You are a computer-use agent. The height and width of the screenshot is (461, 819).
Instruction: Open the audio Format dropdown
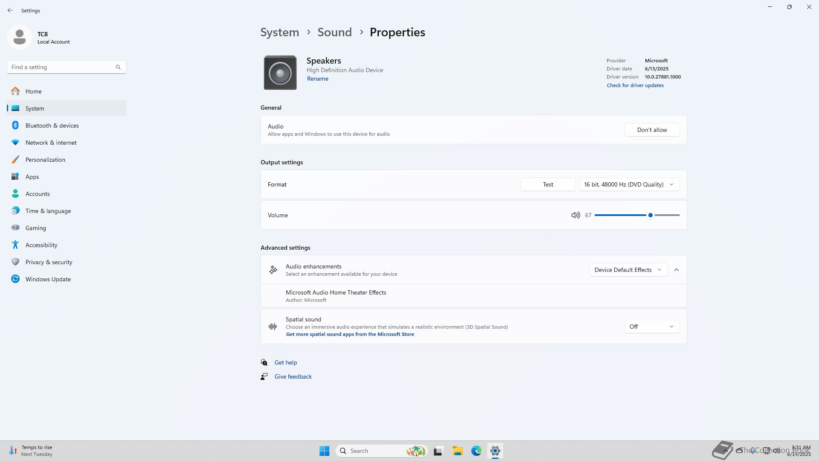coord(629,184)
